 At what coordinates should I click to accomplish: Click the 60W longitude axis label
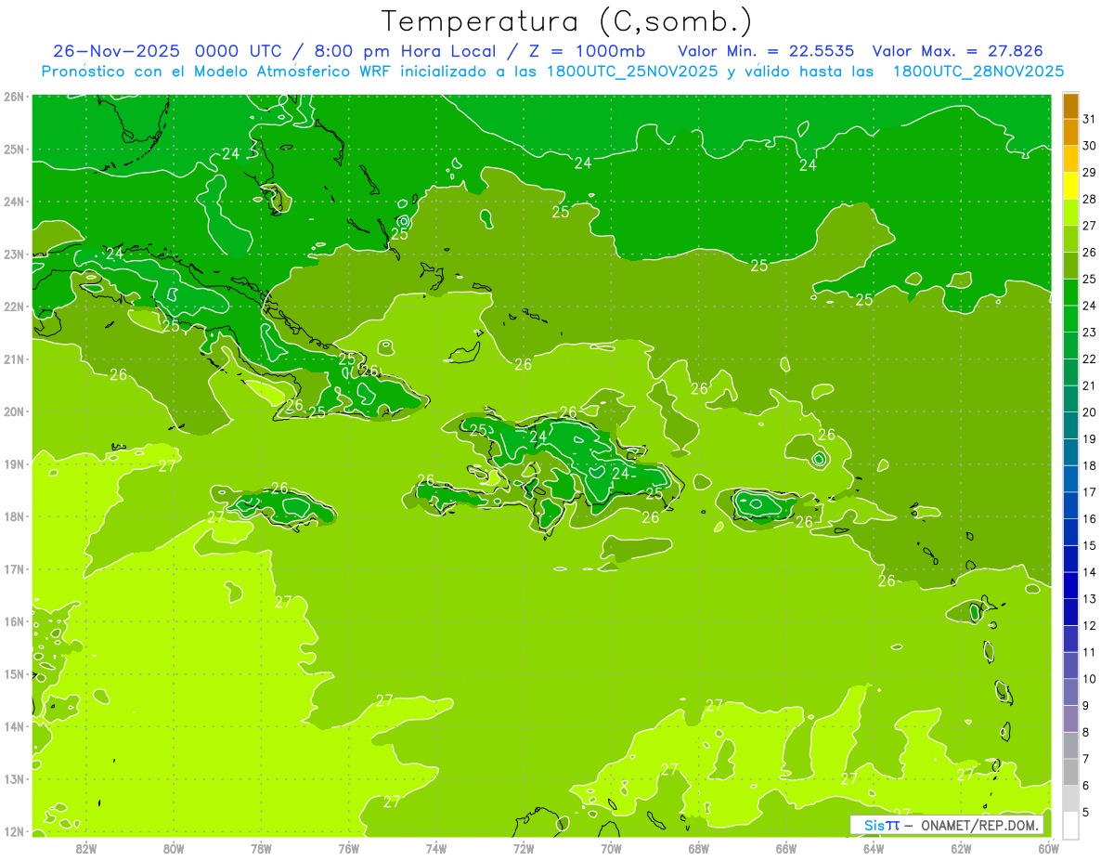1049,847
